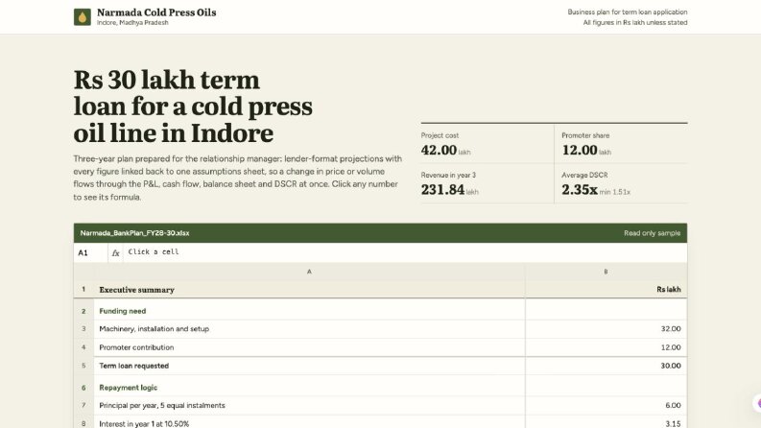Image resolution: width=761 pixels, height=428 pixels.
Task: Click the 'Promoter contribution' cell
Action: tap(309, 347)
